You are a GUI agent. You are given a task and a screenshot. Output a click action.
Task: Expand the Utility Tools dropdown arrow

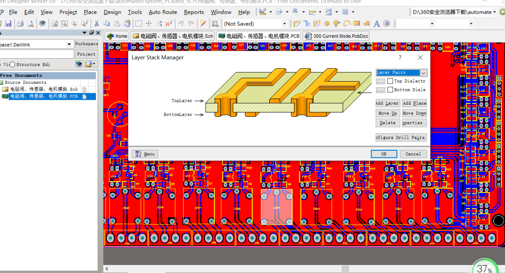(271, 12)
